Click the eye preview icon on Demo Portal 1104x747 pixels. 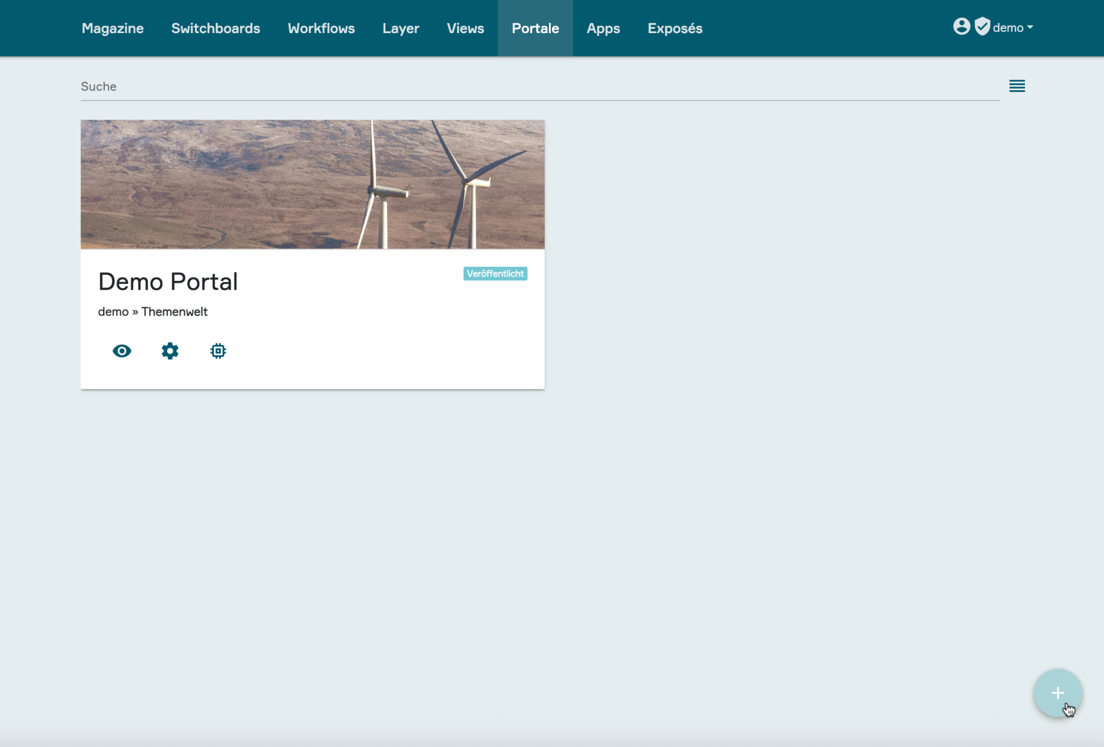click(x=121, y=351)
